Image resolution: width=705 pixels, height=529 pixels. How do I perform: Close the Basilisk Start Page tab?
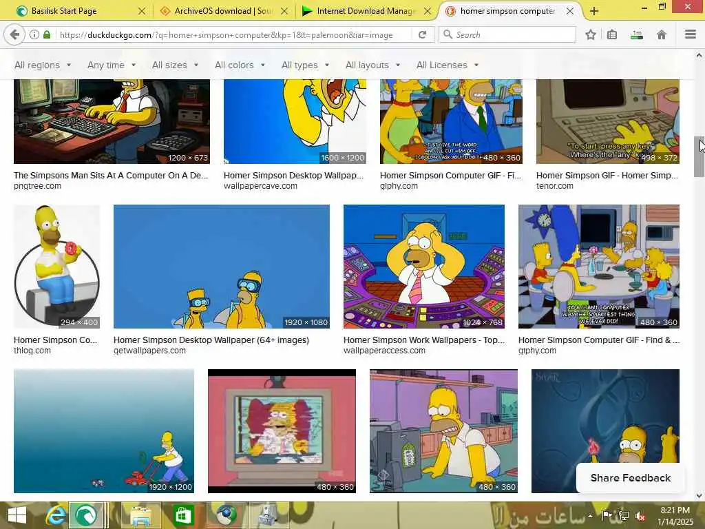point(142,11)
